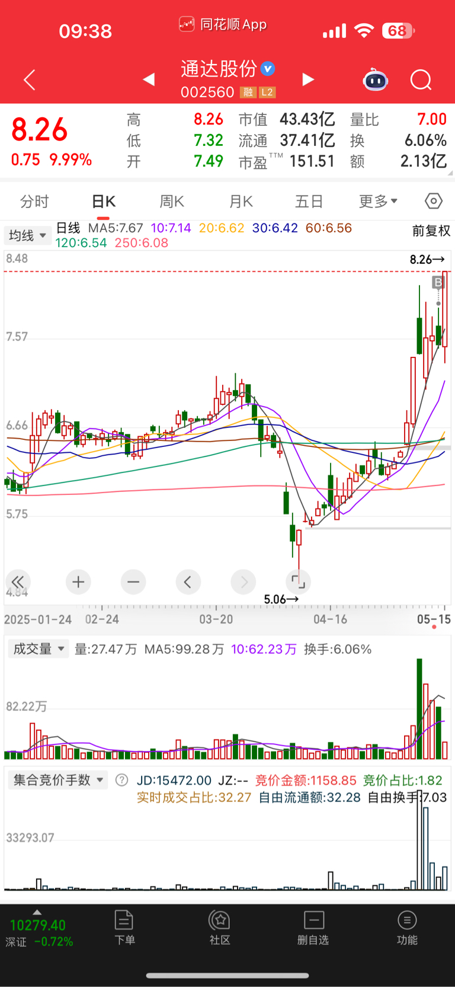The height and width of the screenshot is (987, 455).
Task: Open the 集合竞价手数 indicator dropdown
Action: [57, 780]
